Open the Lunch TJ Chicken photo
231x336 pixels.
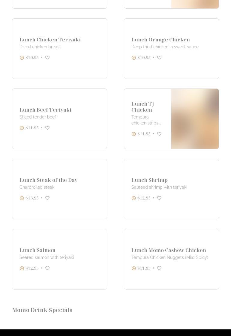click(195, 119)
